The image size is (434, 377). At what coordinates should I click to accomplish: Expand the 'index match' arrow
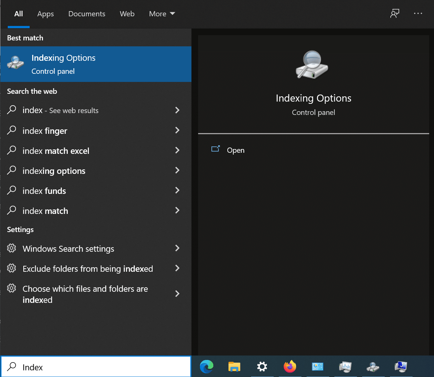pos(177,210)
